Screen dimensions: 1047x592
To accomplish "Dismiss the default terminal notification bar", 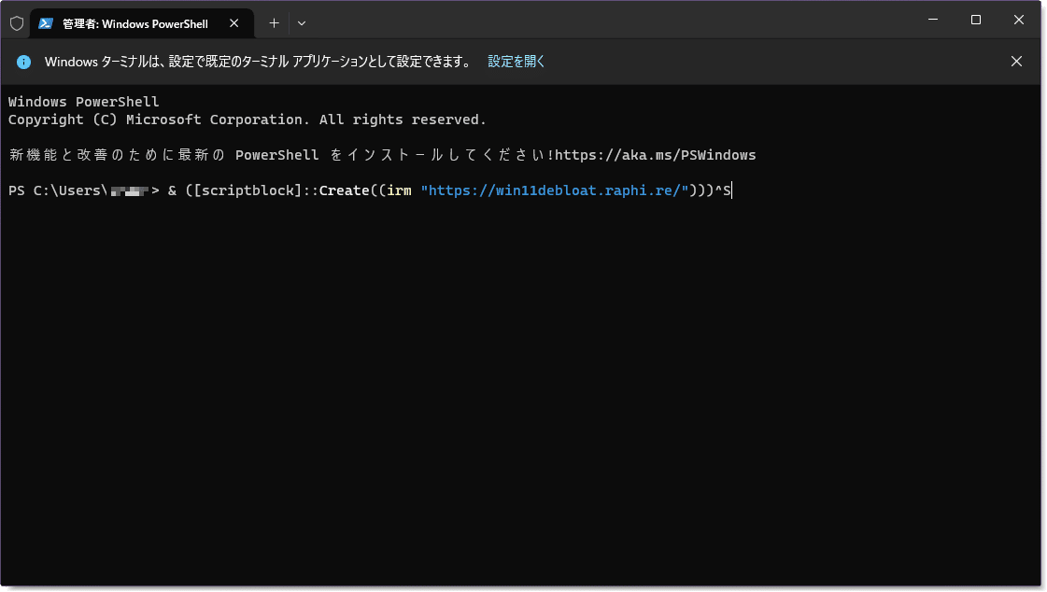I will pos(1016,62).
